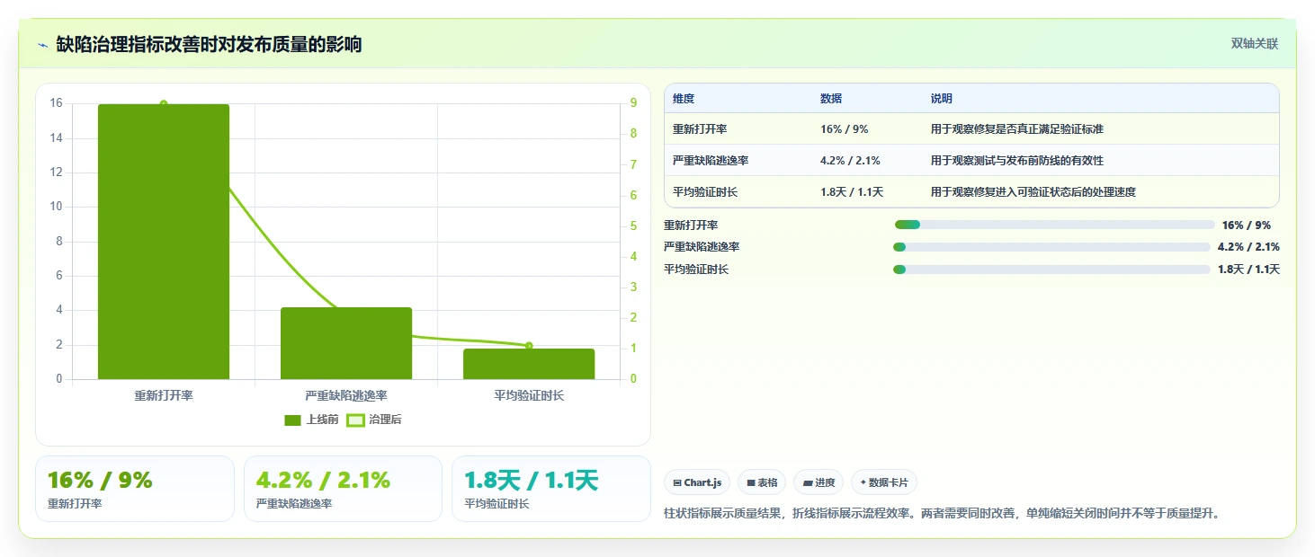This screenshot has width=1315, height=557.
Task: Select the 数据卡片 tag
Action: [884, 482]
